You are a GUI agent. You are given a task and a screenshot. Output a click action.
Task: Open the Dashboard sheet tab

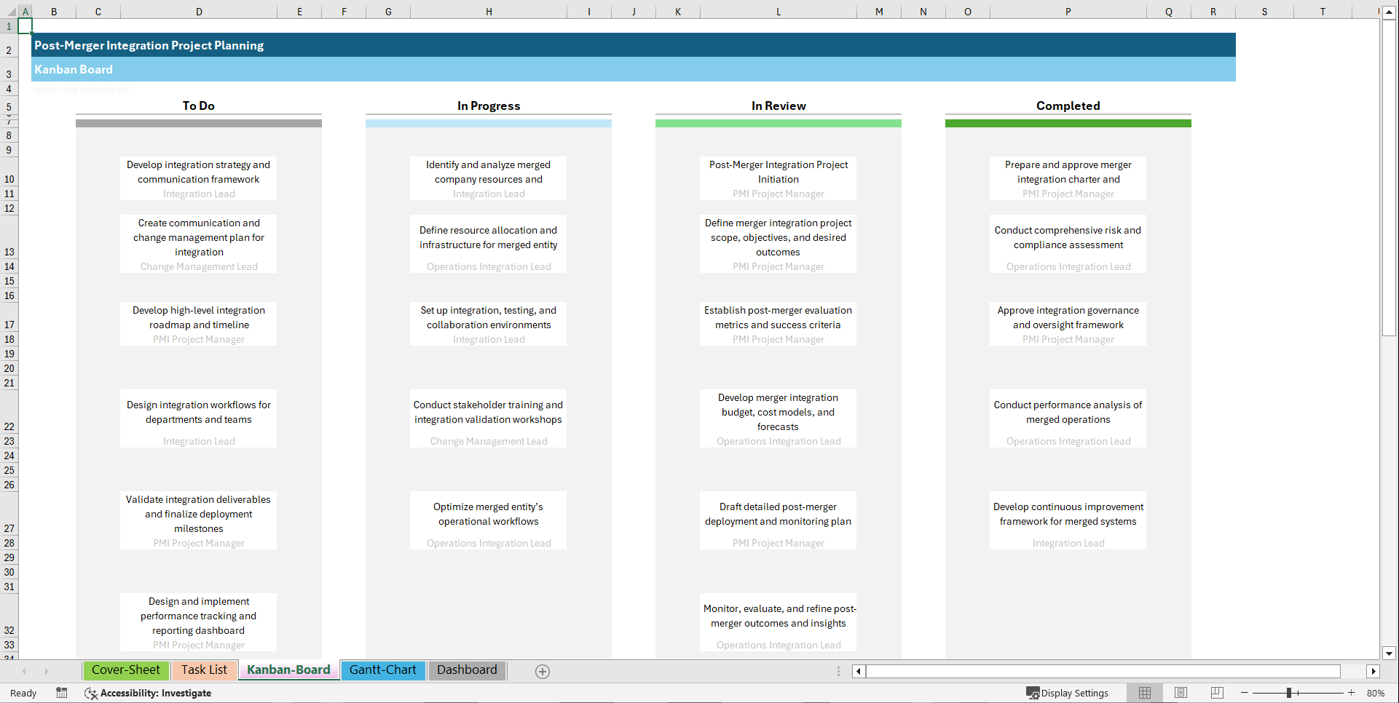[x=467, y=670]
